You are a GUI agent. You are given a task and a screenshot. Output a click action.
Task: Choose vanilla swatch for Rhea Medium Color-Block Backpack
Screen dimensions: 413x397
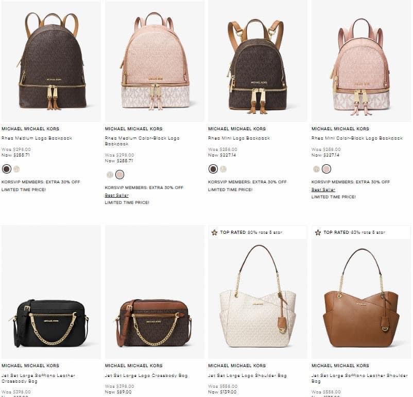point(110,175)
